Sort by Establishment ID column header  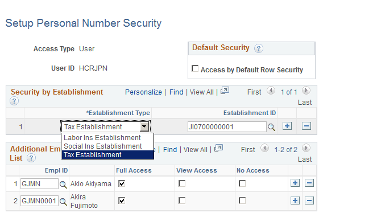250,113
